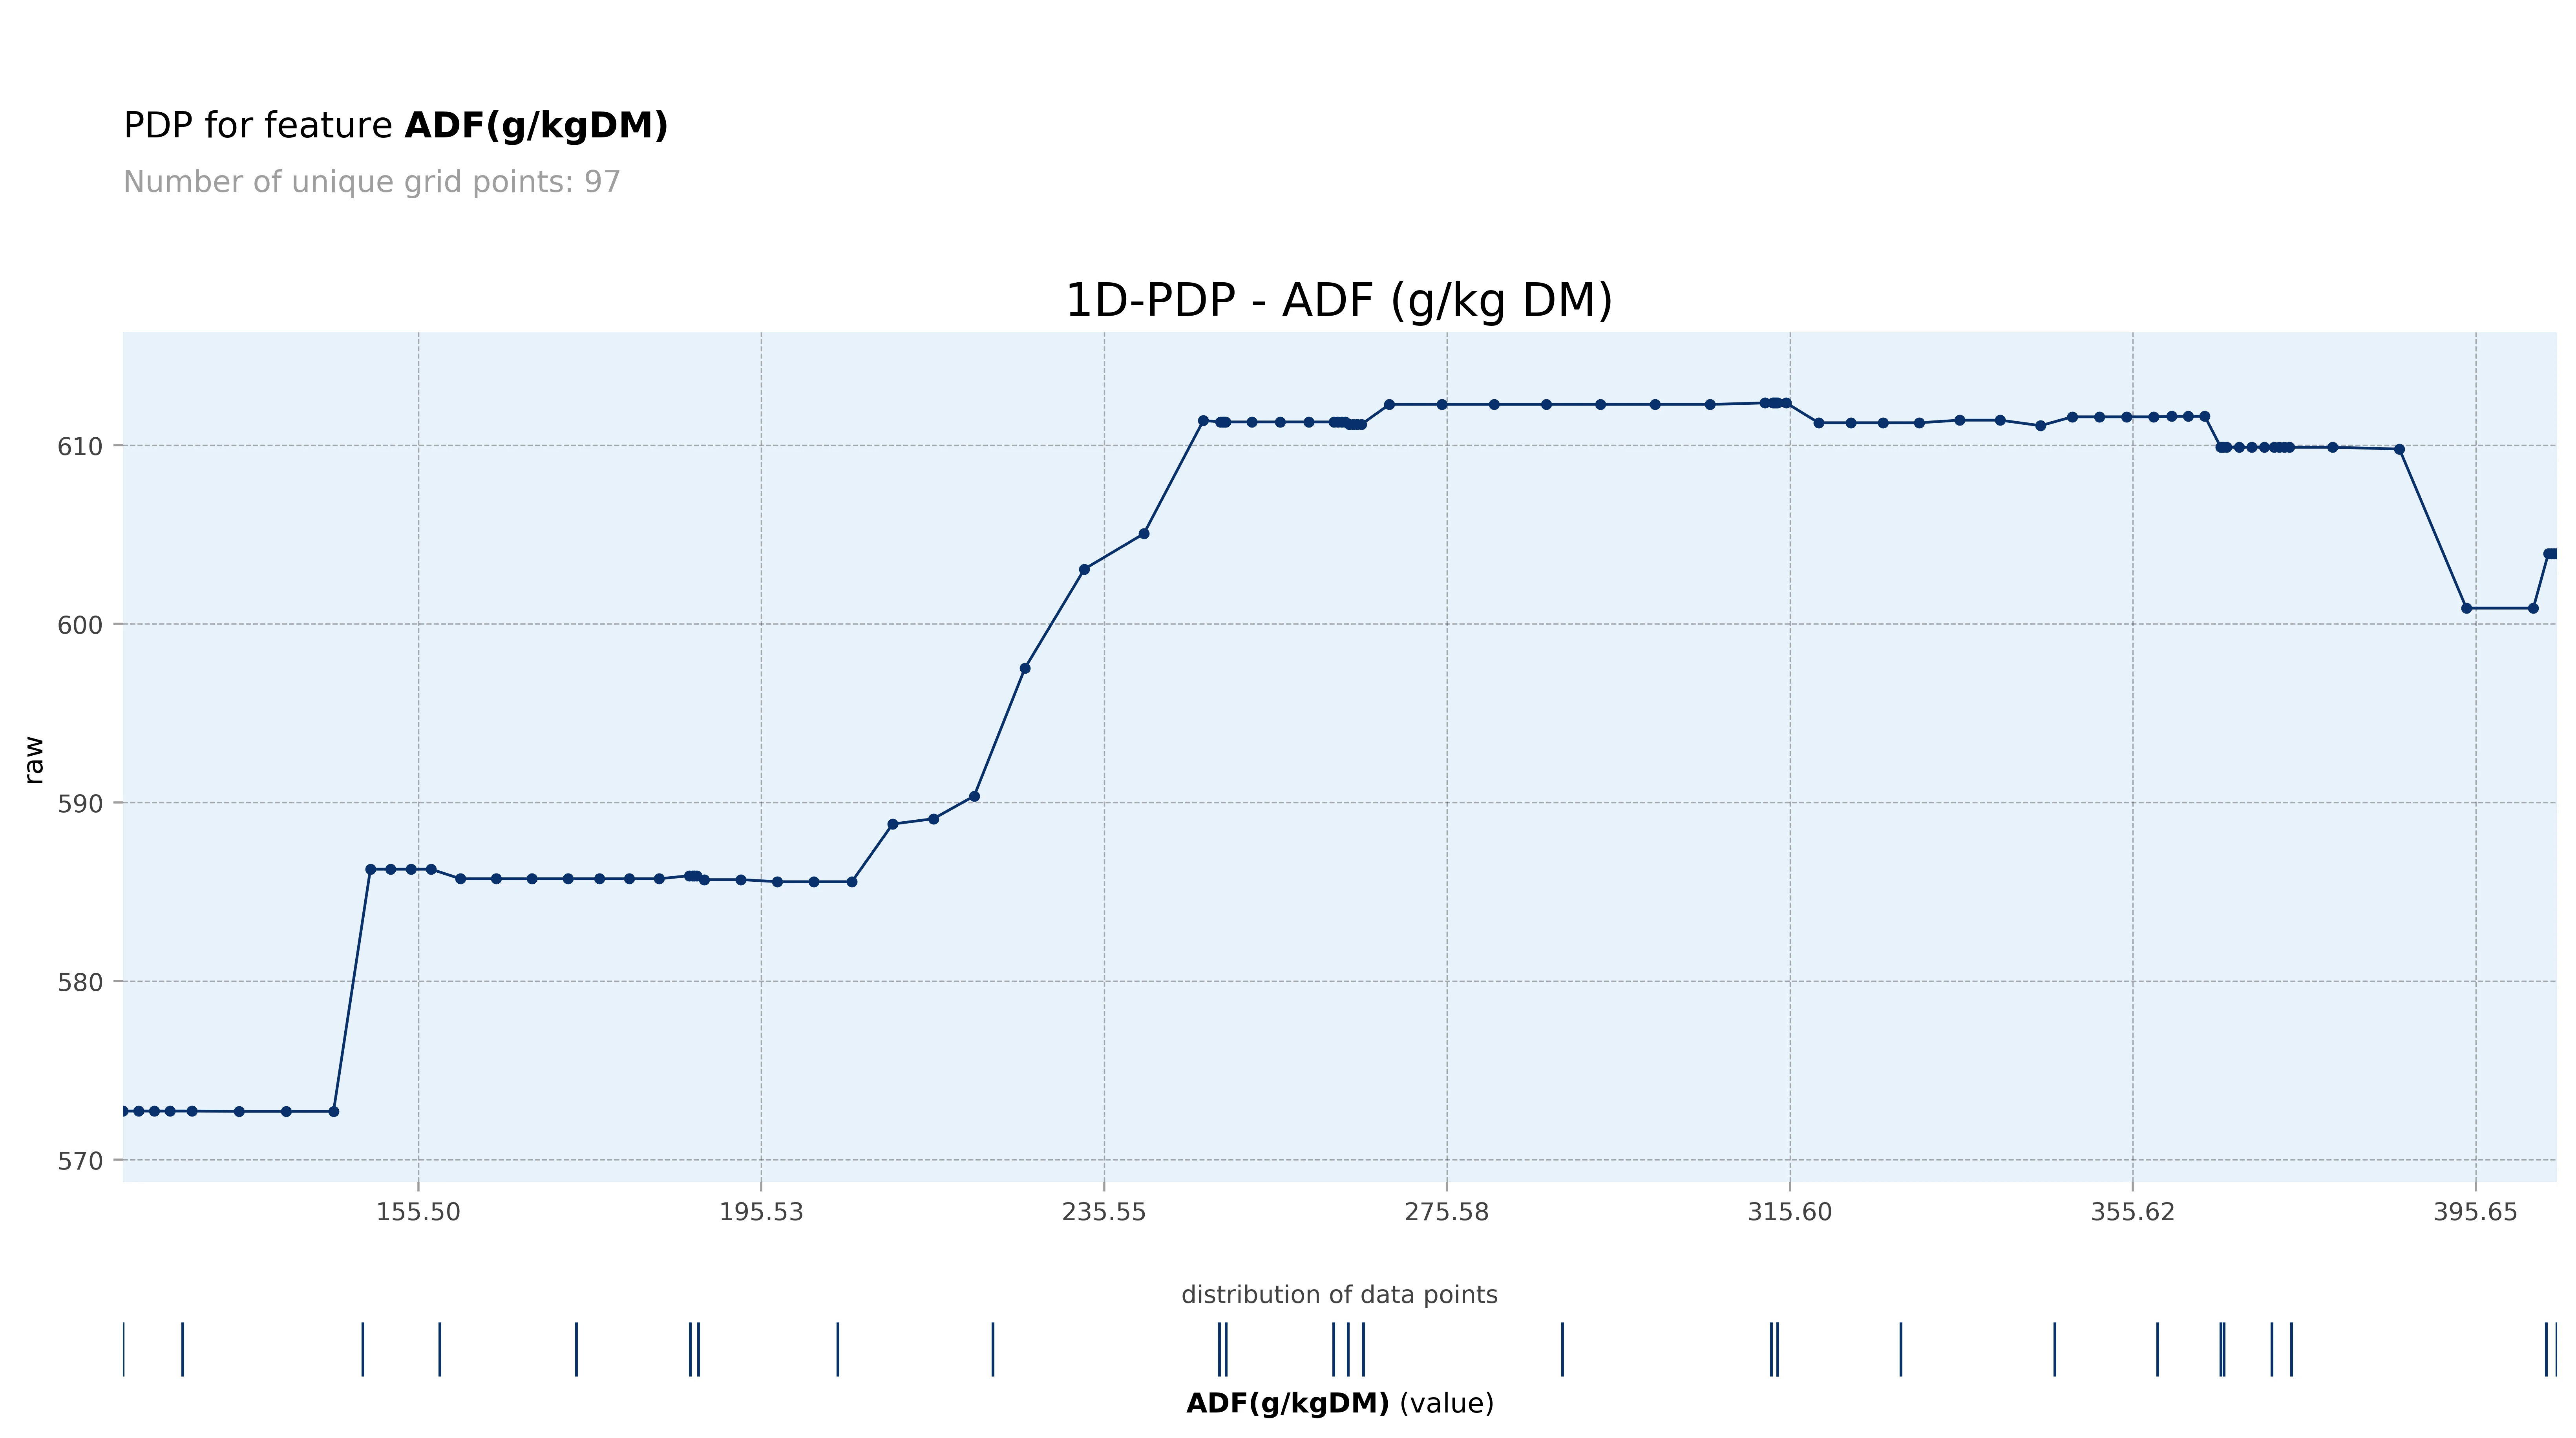Click the "distribution of data points" label
The height and width of the screenshot is (1438, 2576).
pyautogui.click(x=1339, y=1295)
